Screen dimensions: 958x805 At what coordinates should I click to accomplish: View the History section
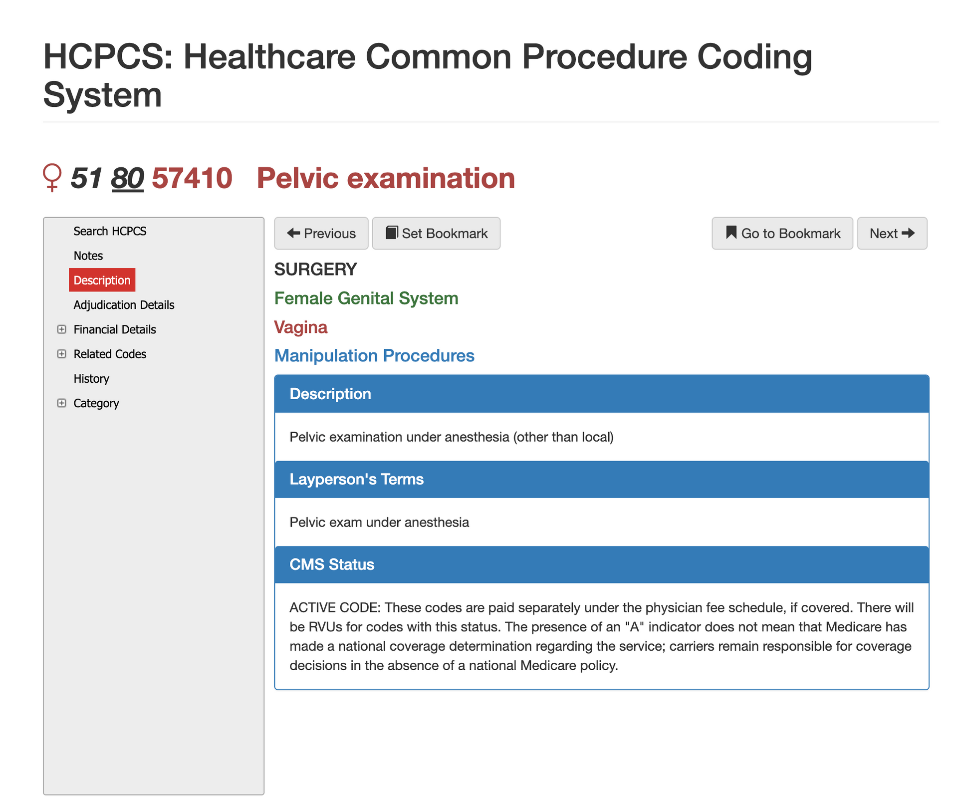(91, 378)
